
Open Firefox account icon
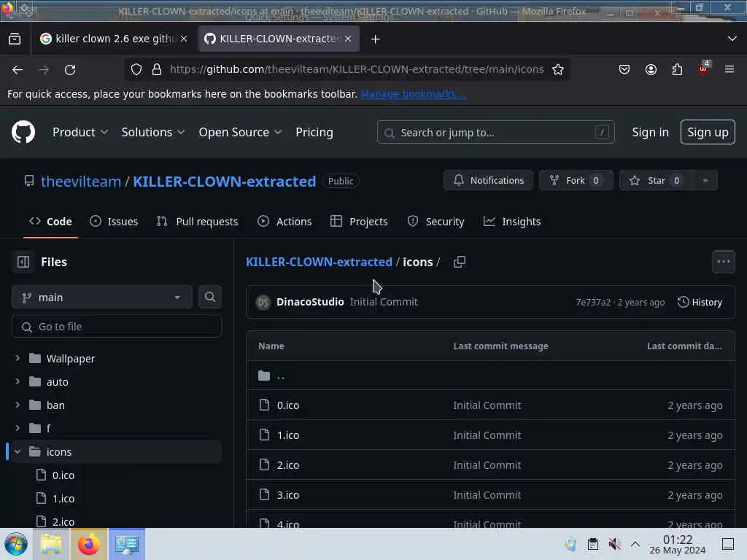(x=651, y=69)
